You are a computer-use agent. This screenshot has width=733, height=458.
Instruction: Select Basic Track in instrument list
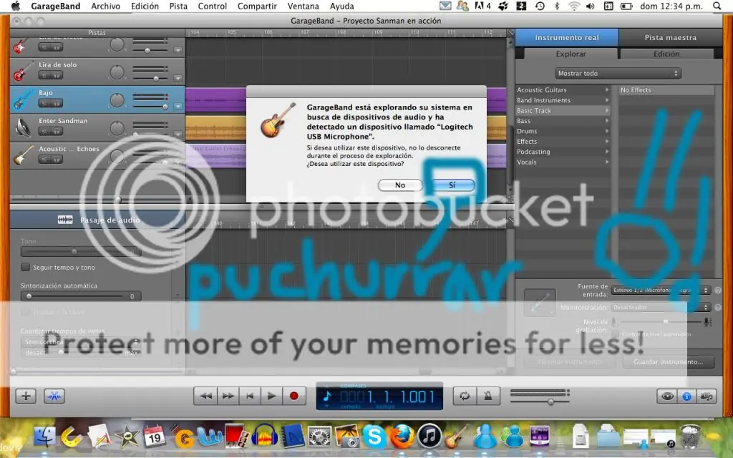pyautogui.click(x=563, y=110)
